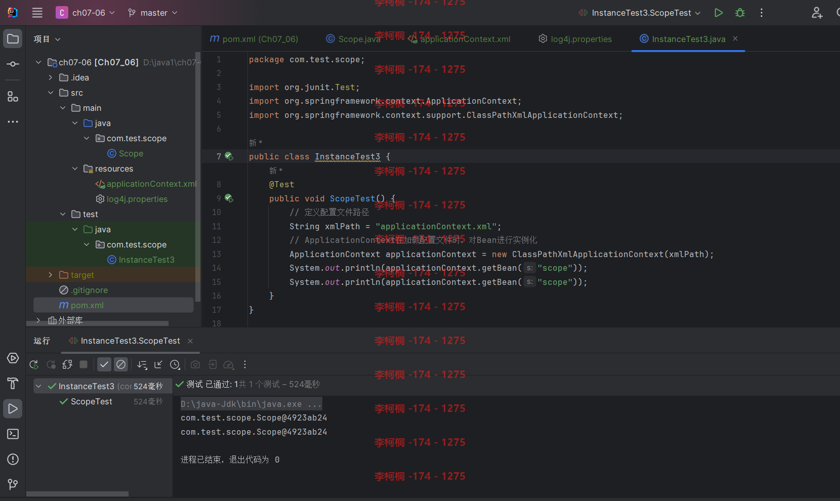Collapse the InstanceTest3 test result node
Image resolution: width=840 pixels, height=501 pixels.
pyautogui.click(x=38, y=386)
